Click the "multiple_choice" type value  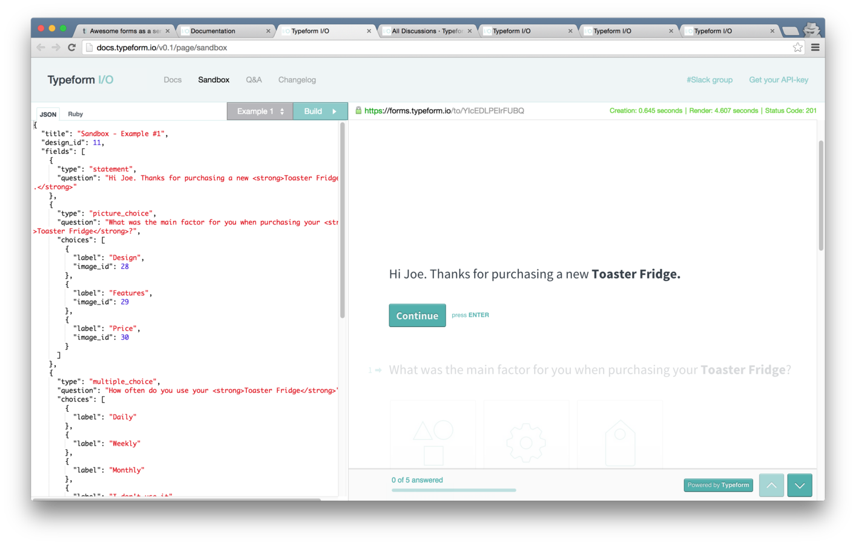123,381
